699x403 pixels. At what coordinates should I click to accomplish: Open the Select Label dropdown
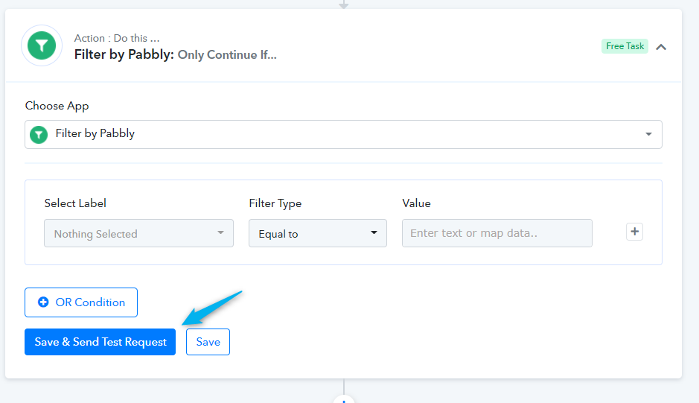coord(138,233)
